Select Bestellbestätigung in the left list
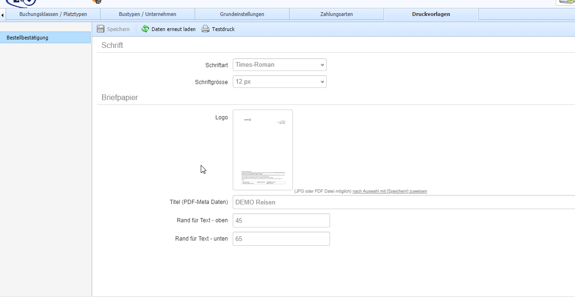The width and height of the screenshot is (575, 297). pyautogui.click(x=46, y=38)
